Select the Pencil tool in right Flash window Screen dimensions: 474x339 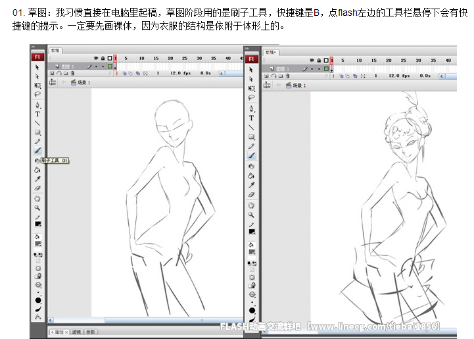[251, 146]
